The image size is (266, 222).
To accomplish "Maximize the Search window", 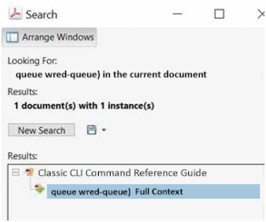I will pyautogui.click(x=219, y=14).
